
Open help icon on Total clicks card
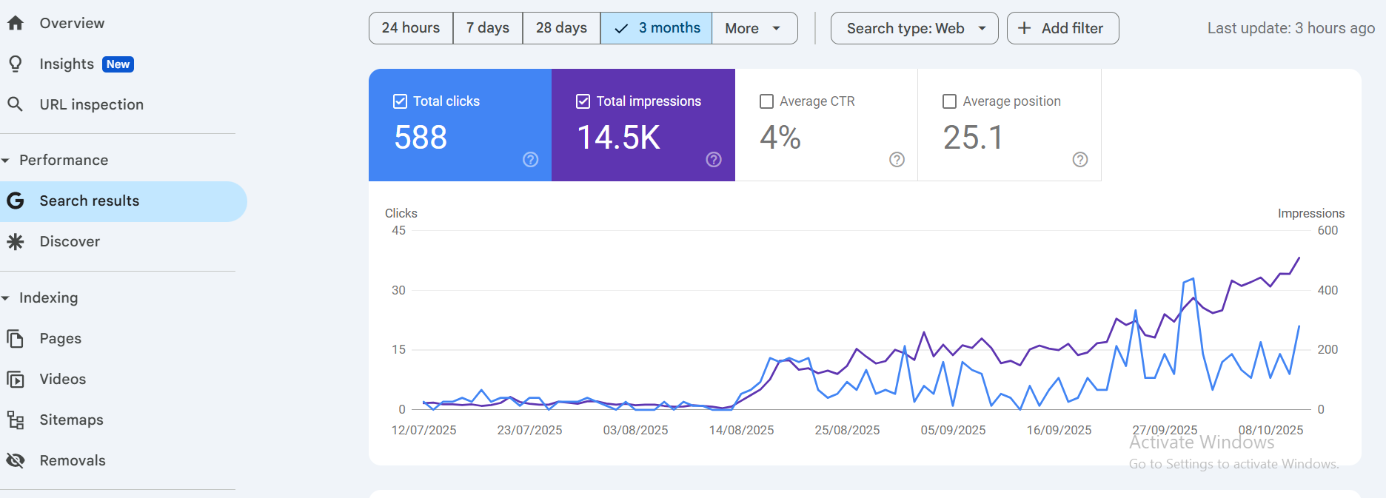tap(530, 159)
